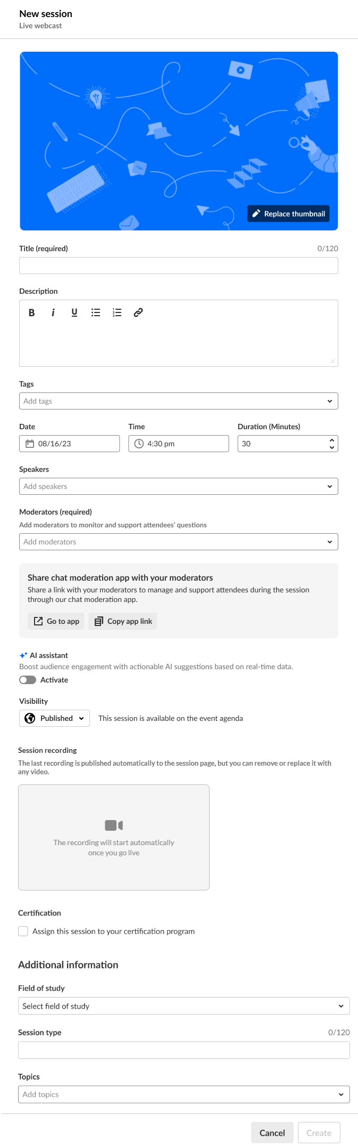Click the Replace thumbnail button
This screenshot has width=358, height=1148.
coord(288,214)
